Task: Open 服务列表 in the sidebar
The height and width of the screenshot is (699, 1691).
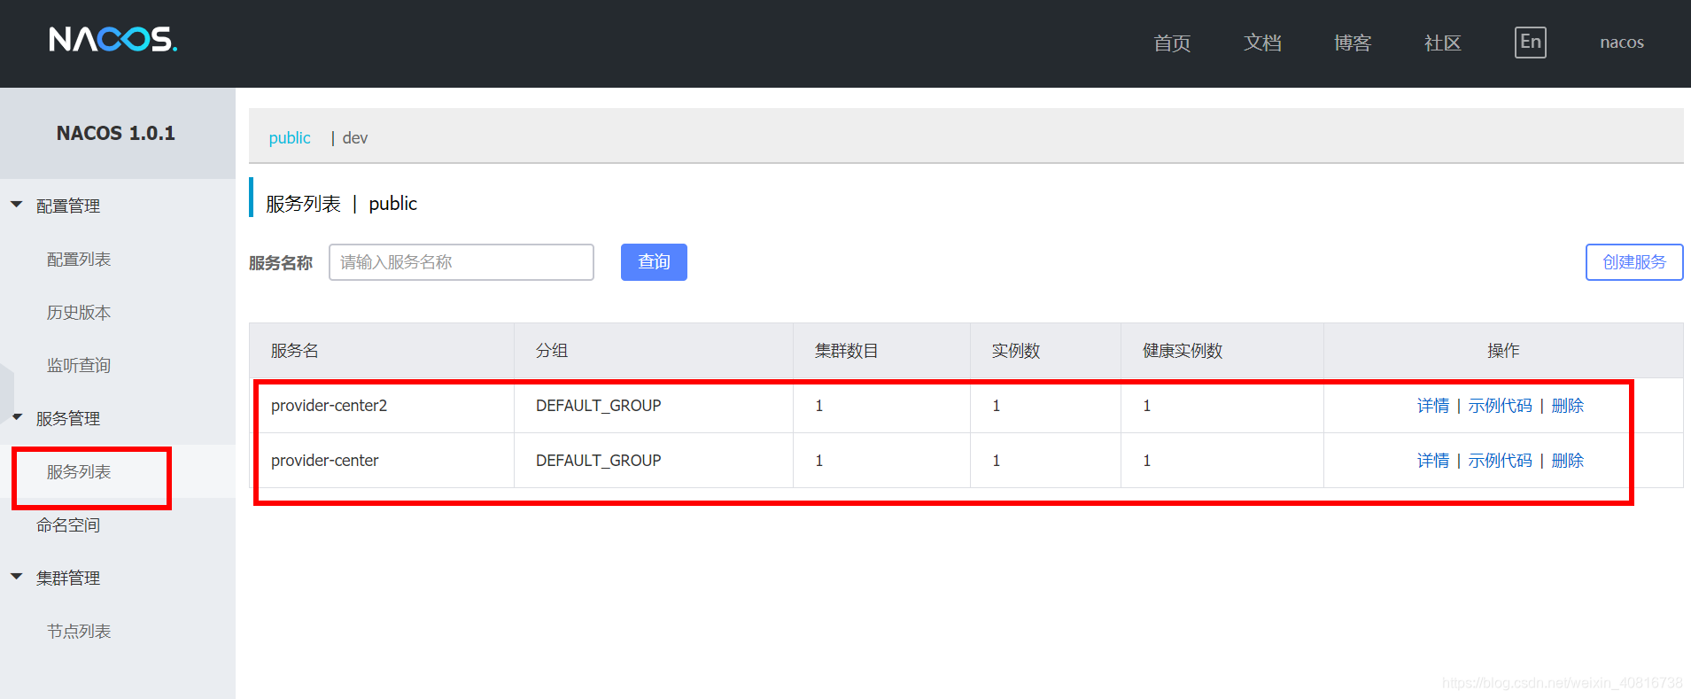Action: tap(79, 471)
